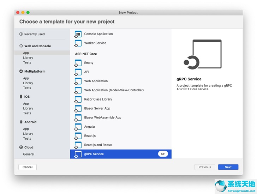Viewport: 257px width, 194px height.
Task: Click the Recently used clock icon
Action: pyautogui.click(x=21, y=34)
